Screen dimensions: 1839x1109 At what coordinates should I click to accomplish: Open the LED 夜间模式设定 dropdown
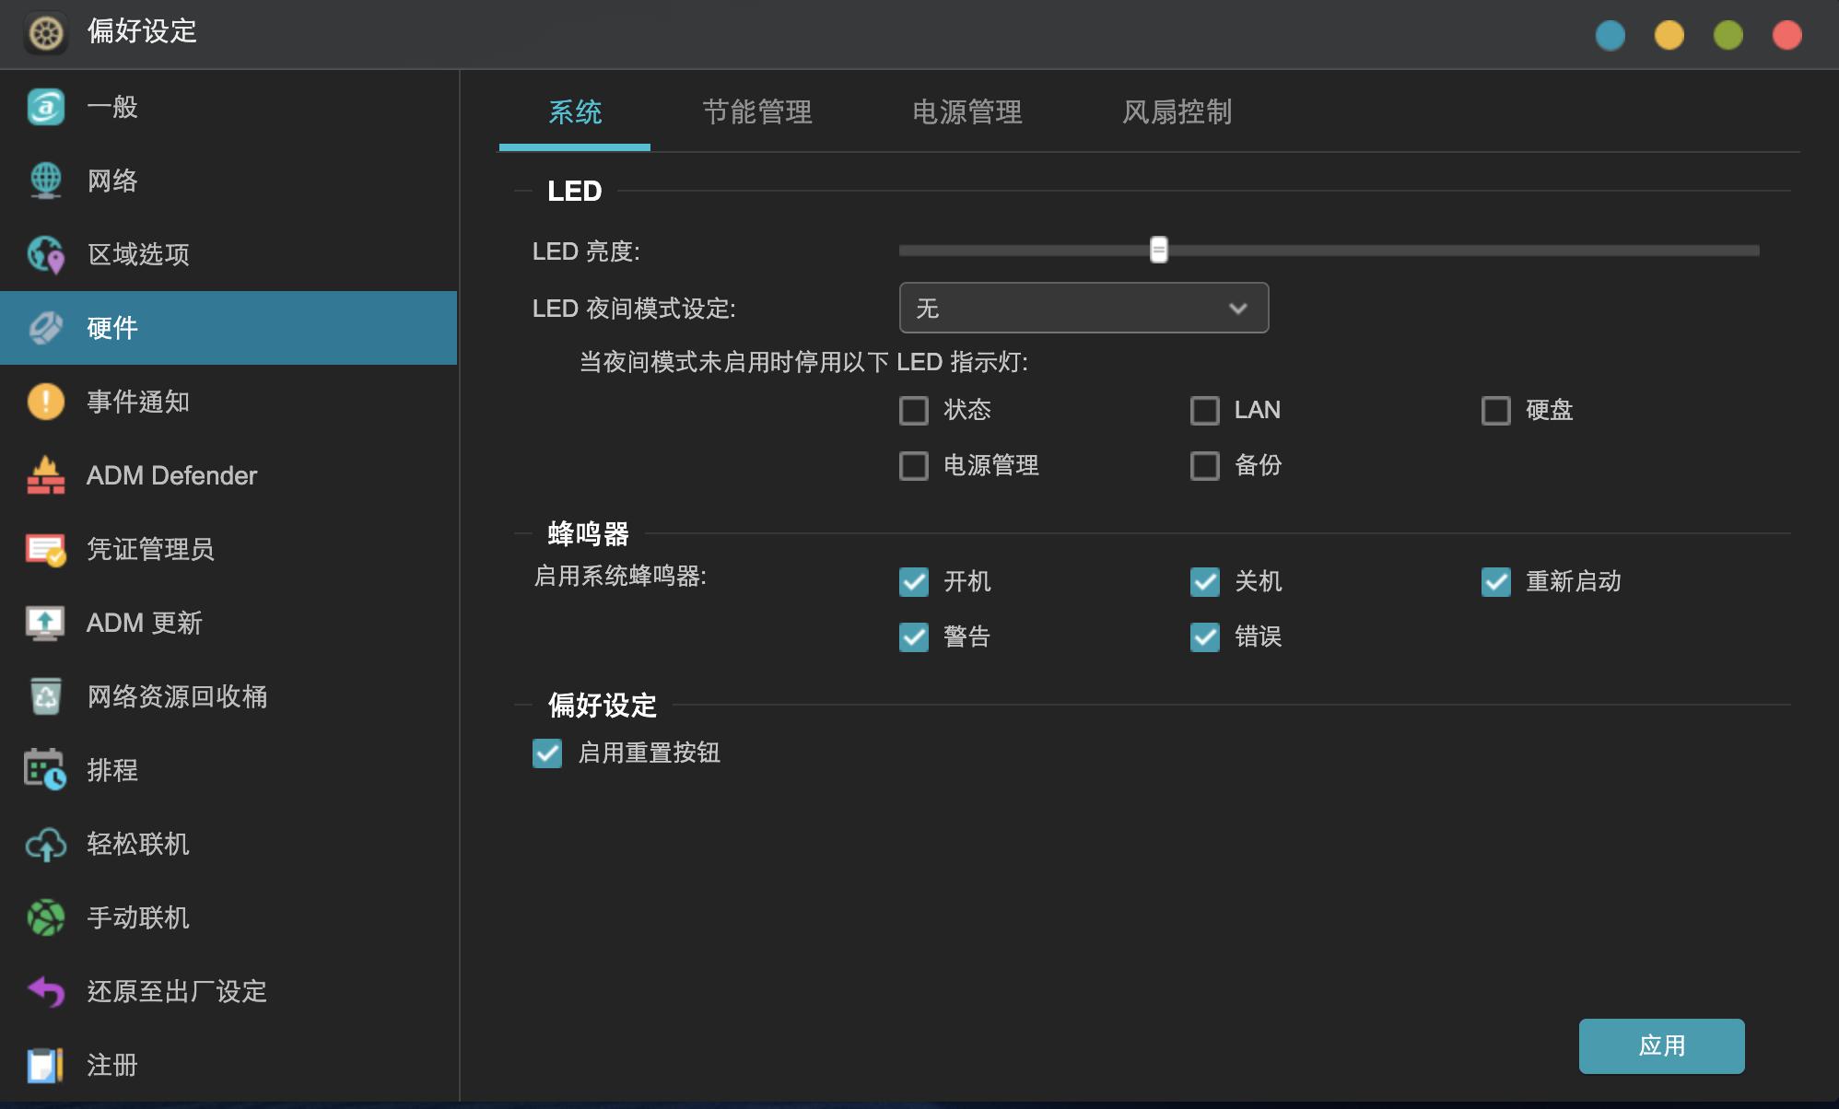tap(1083, 308)
